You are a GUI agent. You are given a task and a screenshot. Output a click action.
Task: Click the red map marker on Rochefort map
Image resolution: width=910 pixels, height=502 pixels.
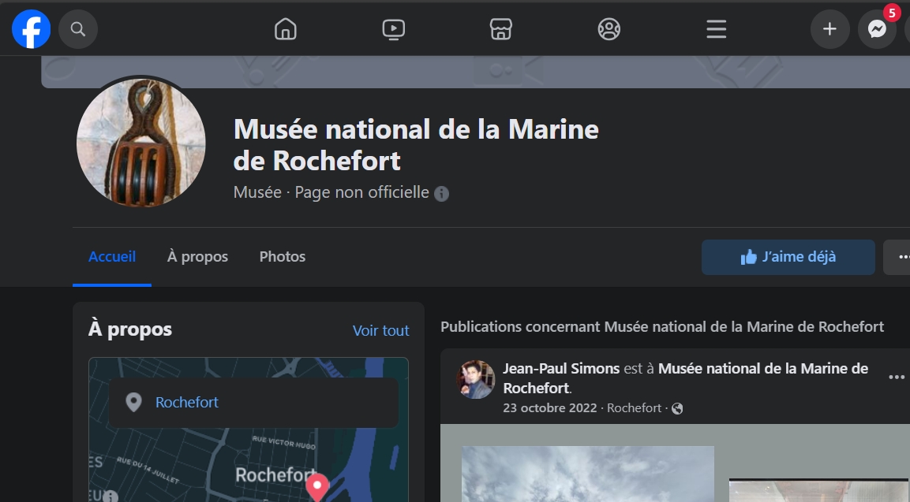317,487
